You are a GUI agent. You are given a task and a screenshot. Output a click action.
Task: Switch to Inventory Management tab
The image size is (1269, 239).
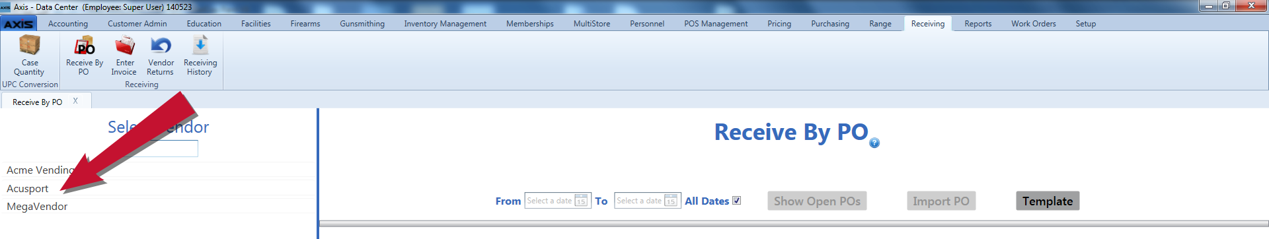point(445,24)
